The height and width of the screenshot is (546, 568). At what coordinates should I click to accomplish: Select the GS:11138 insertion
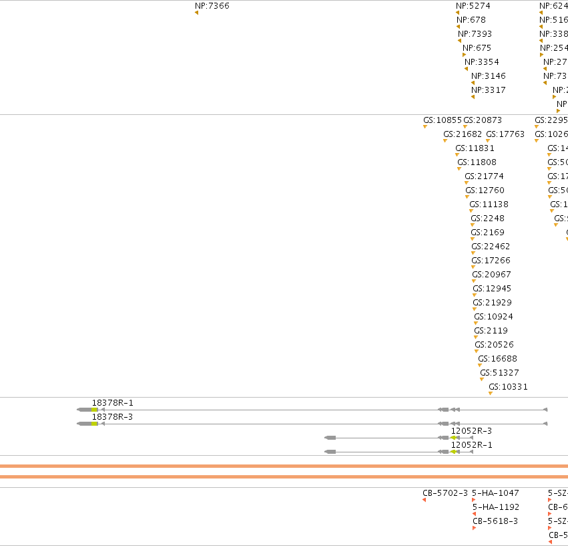[471, 211]
